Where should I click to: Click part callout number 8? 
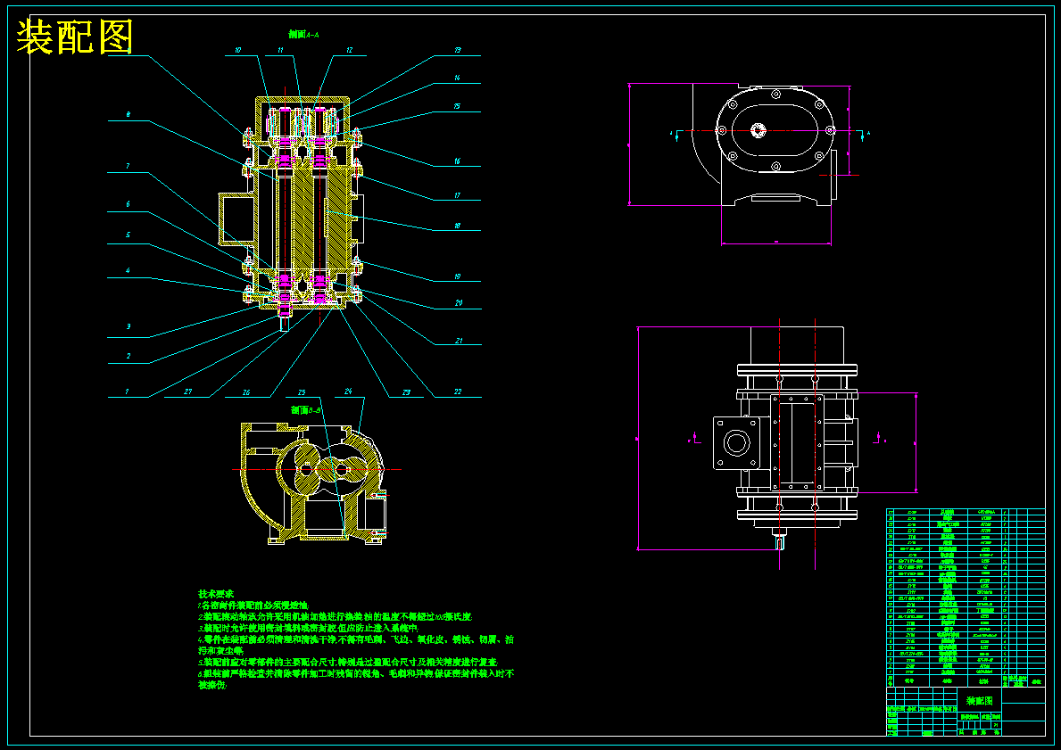click(128, 115)
